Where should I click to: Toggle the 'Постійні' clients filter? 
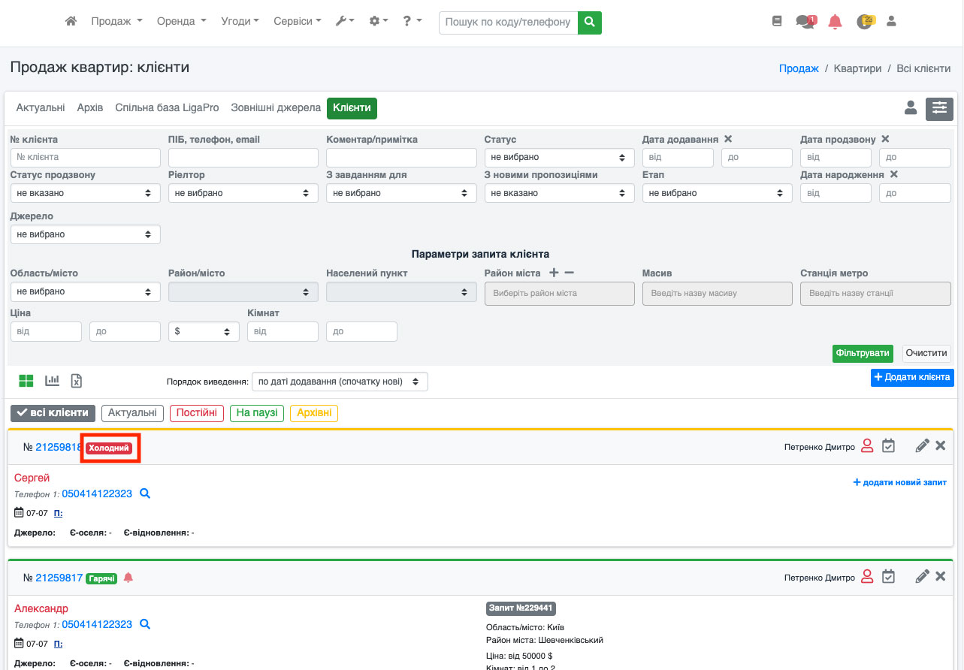tap(196, 412)
